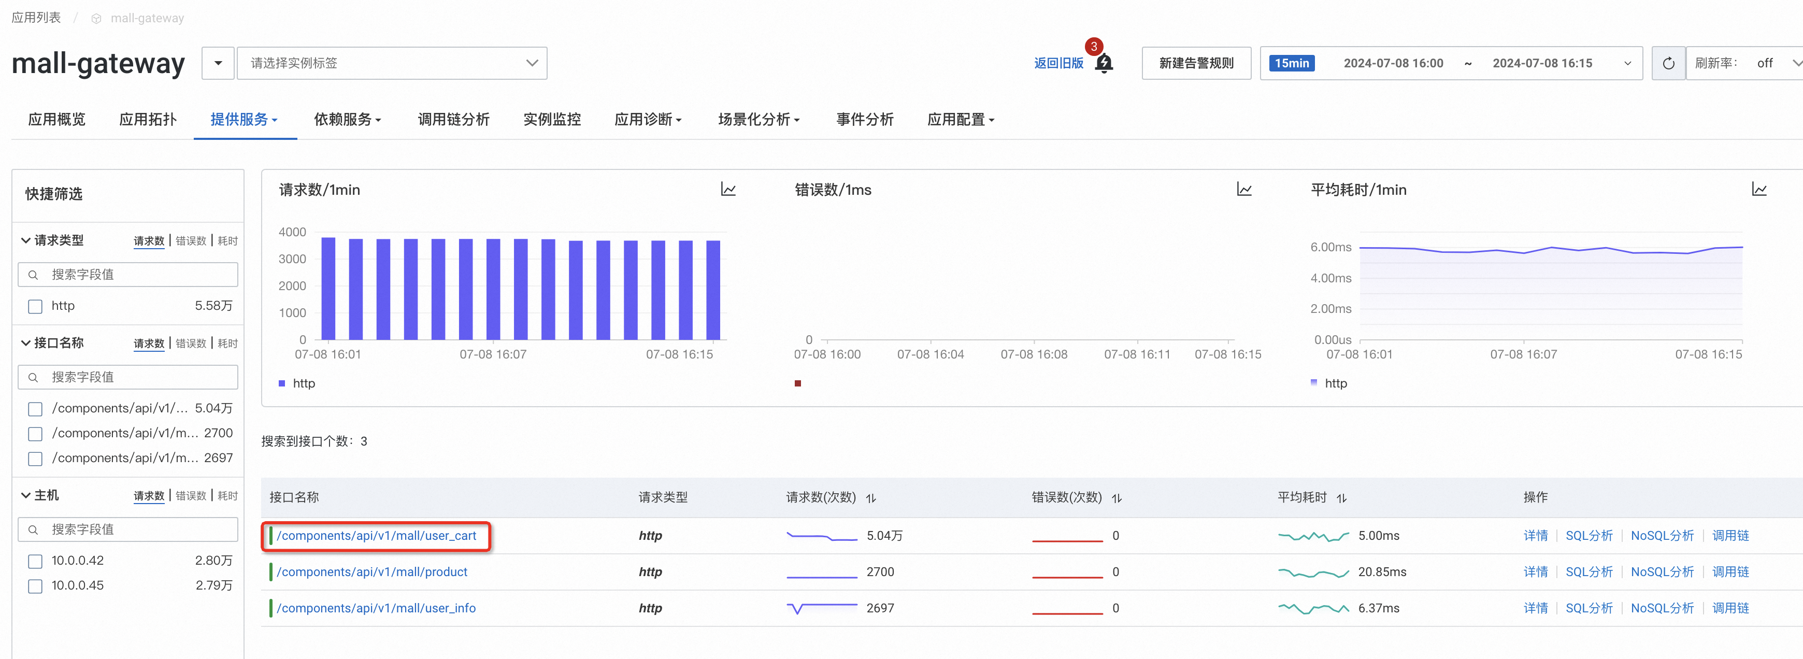Expand the 应用诊断 tab menu
The width and height of the screenshot is (1803, 659).
pyautogui.click(x=648, y=120)
